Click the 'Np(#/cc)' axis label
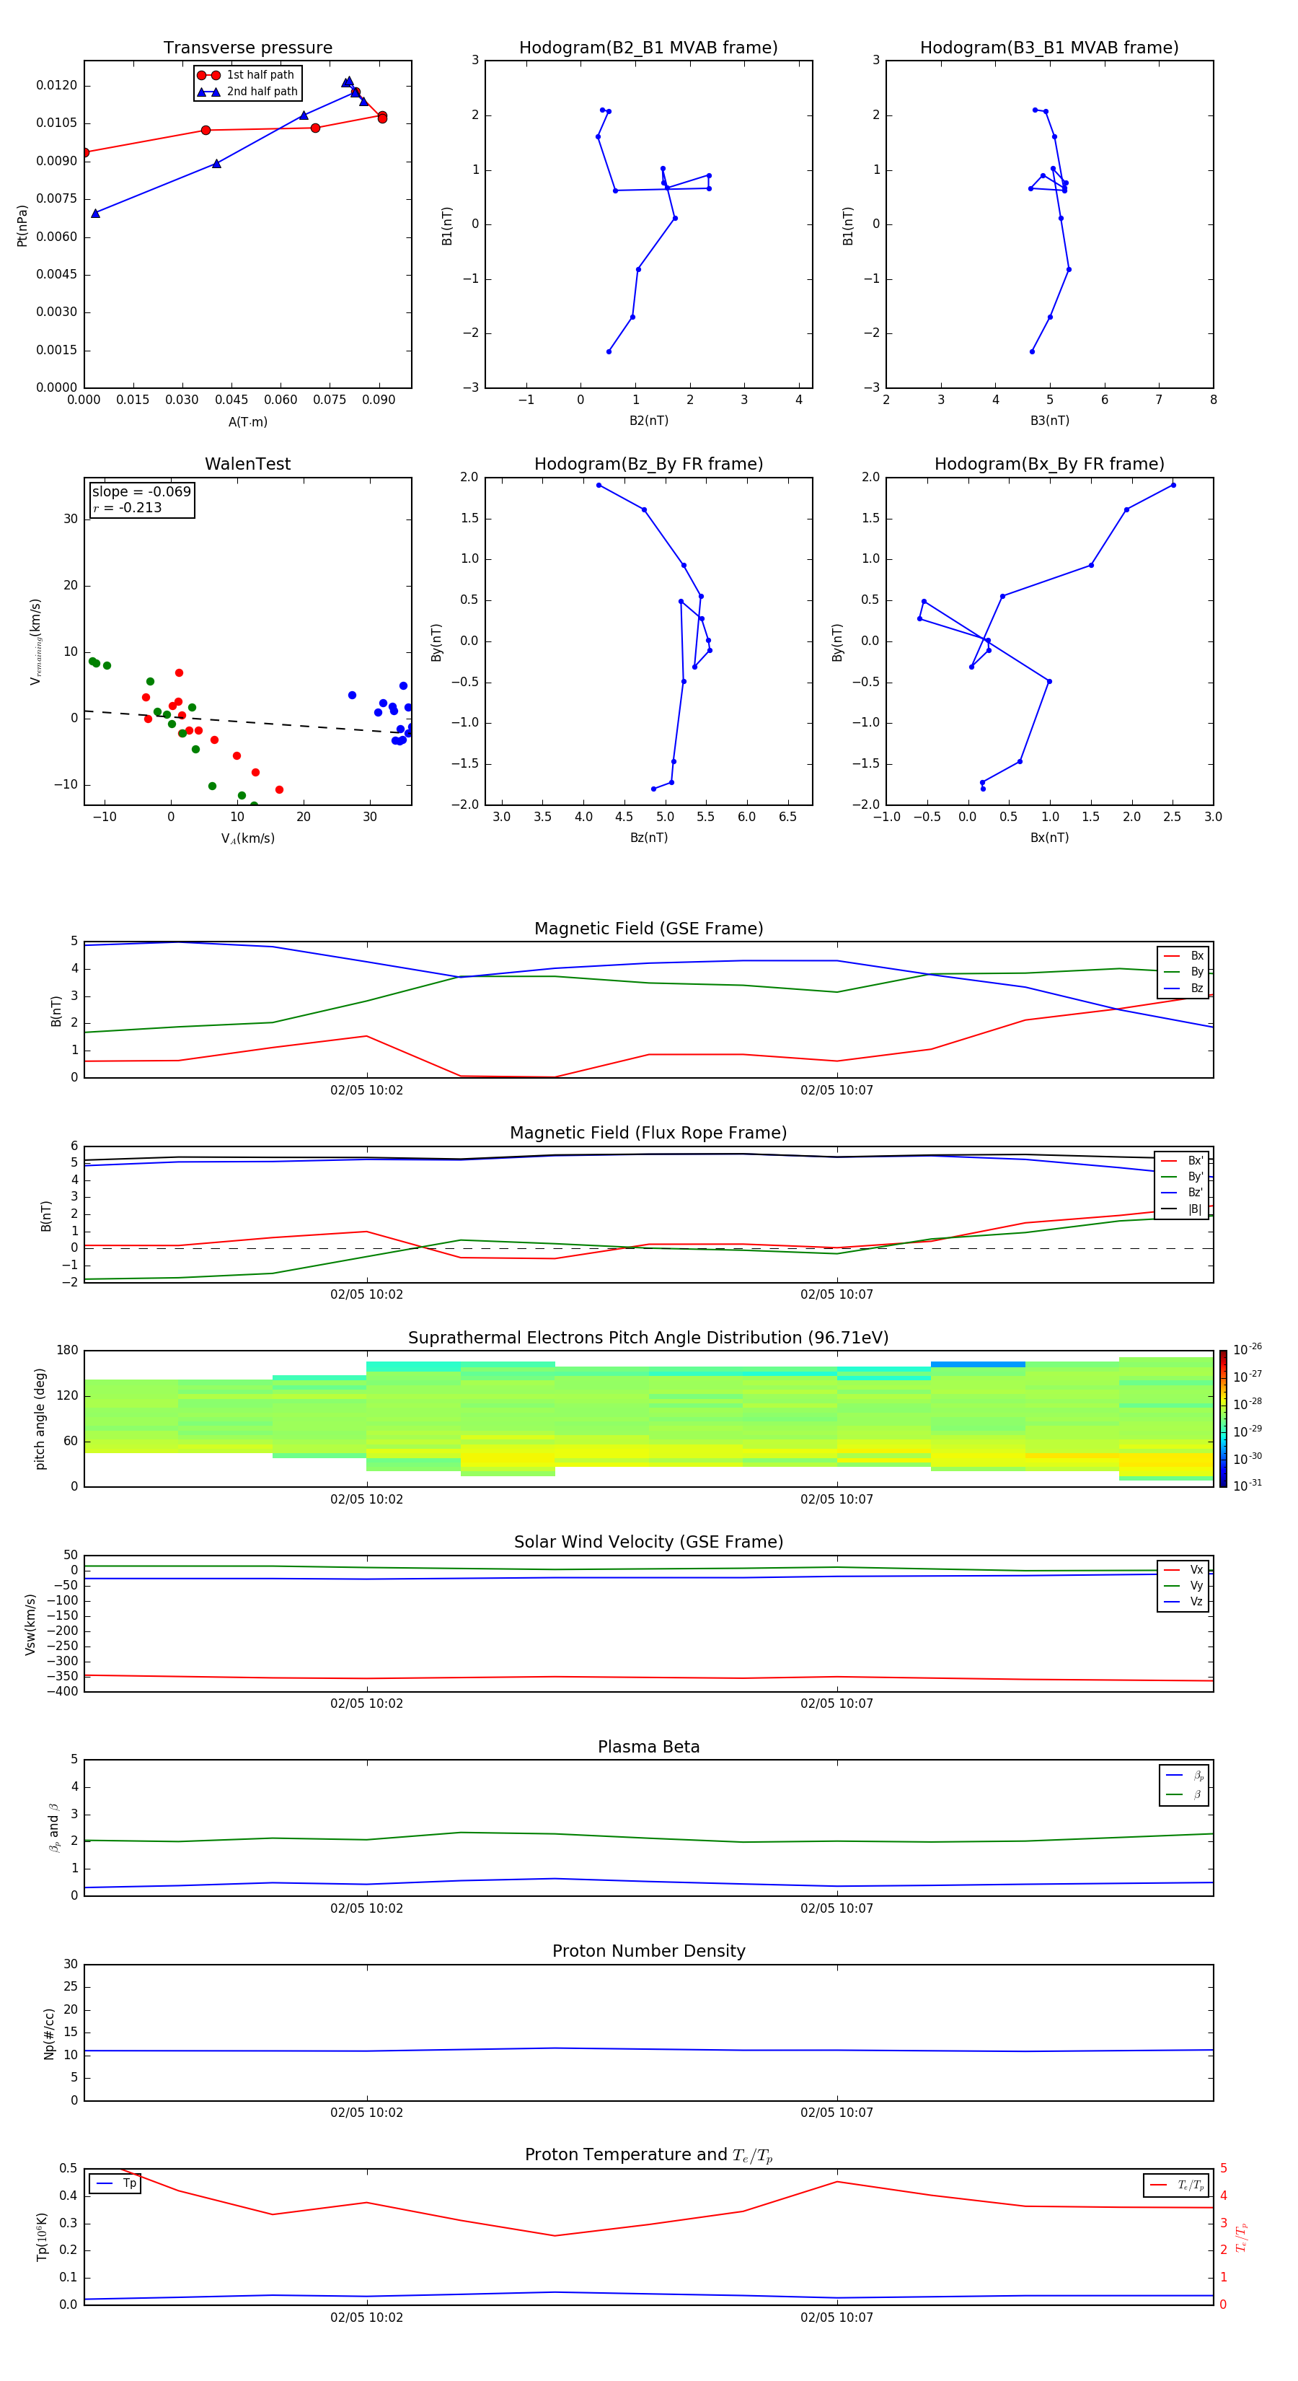 (49, 2033)
